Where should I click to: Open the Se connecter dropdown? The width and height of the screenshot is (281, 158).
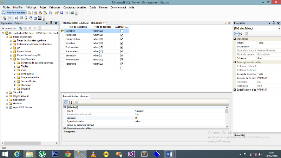click(x=9, y=28)
